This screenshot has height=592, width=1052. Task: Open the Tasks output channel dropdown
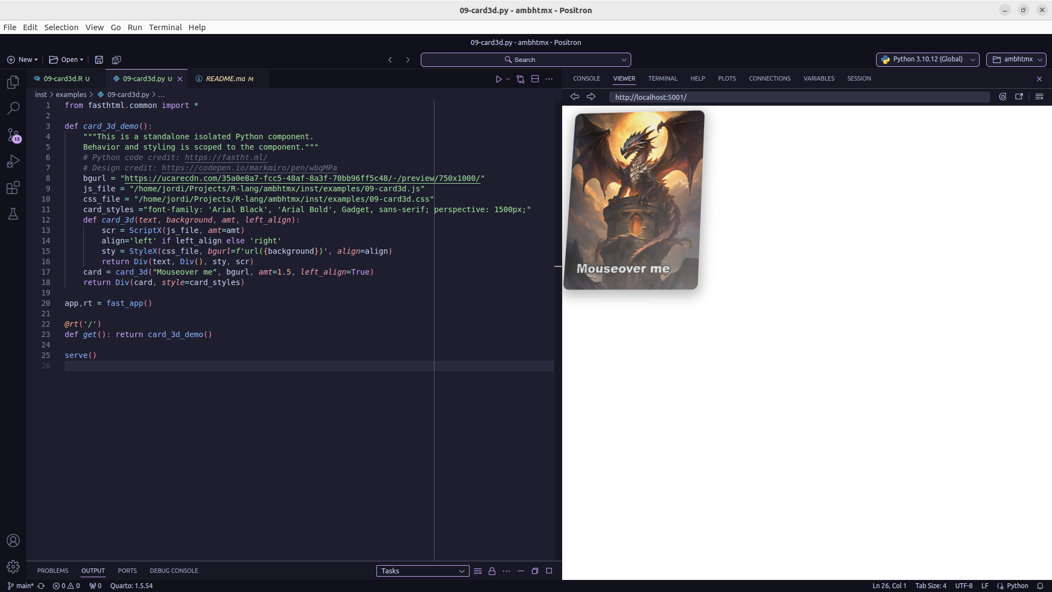point(422,571)
